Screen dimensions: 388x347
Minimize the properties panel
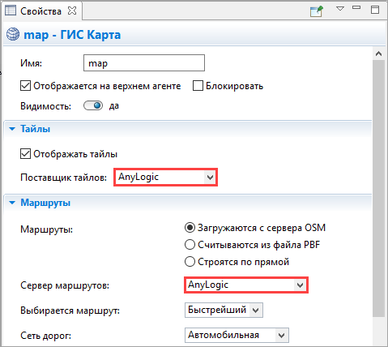coord(356,7)
